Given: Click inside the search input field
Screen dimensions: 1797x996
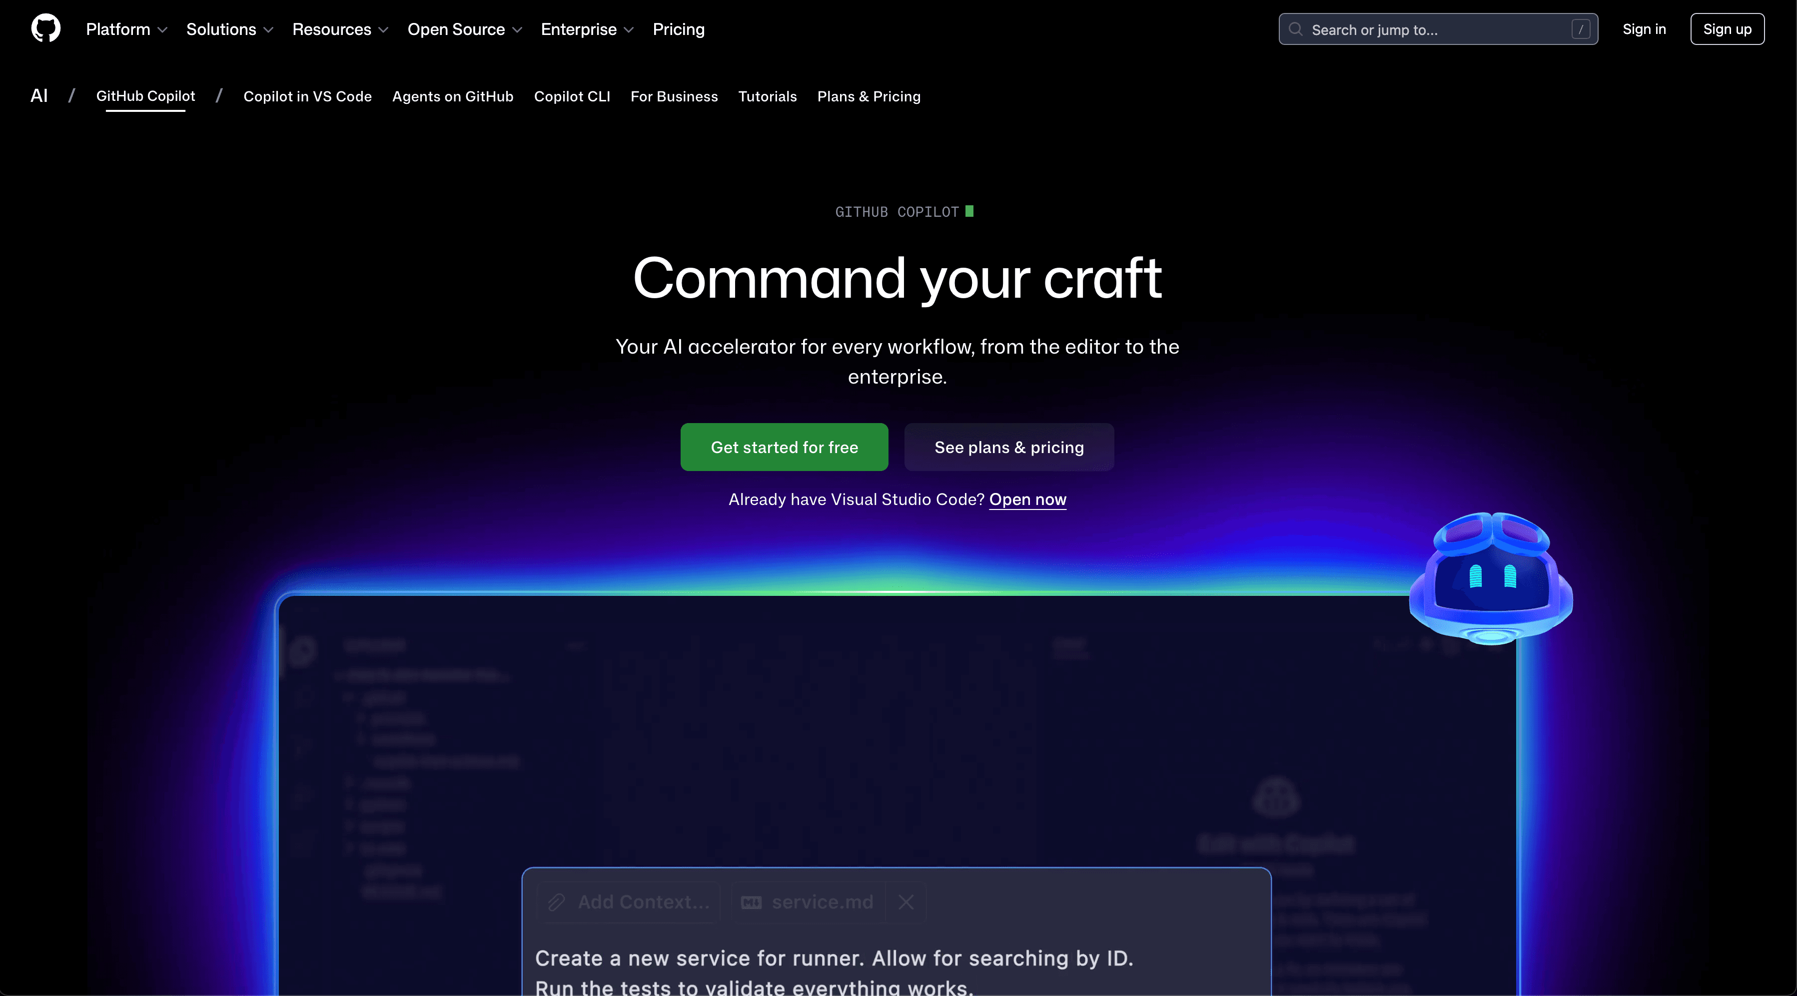Looking at the screenshot, I should [1430, 28].
